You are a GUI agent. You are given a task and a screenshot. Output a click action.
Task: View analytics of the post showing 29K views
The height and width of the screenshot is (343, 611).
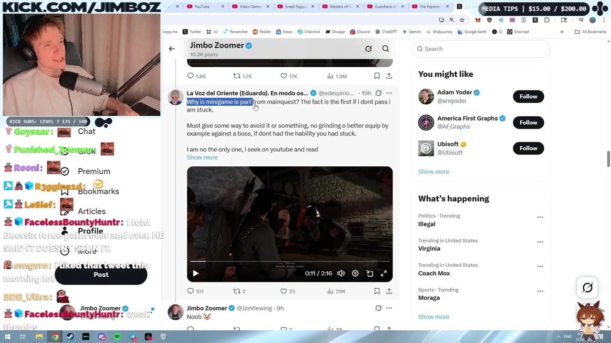[336, 291]
